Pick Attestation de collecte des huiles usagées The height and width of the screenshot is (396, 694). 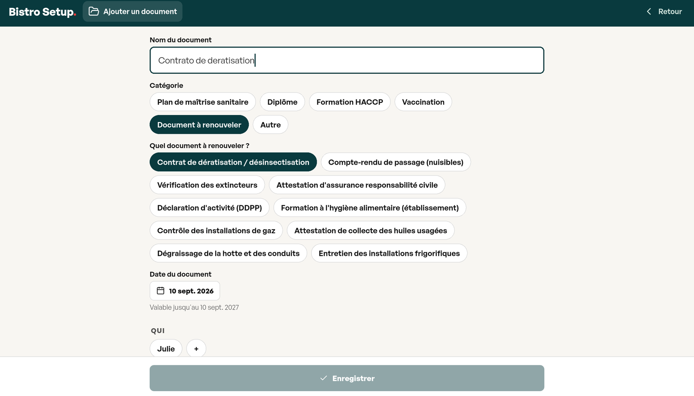click(370, 231)
